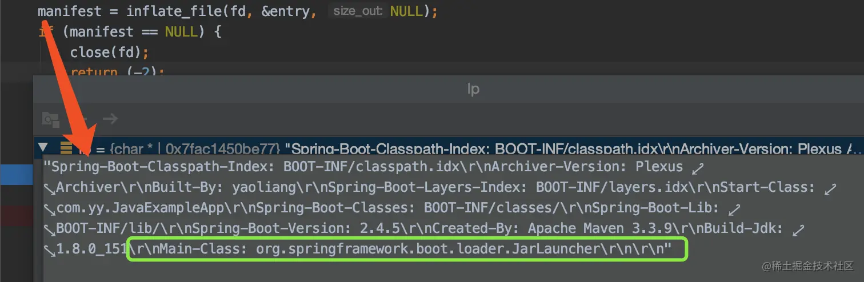Click soft-wrap icon after 'Spring-Boot-Lib:'
Image resolution: width=864 pixels, height=282 pixels.
(x=734, y=209)
